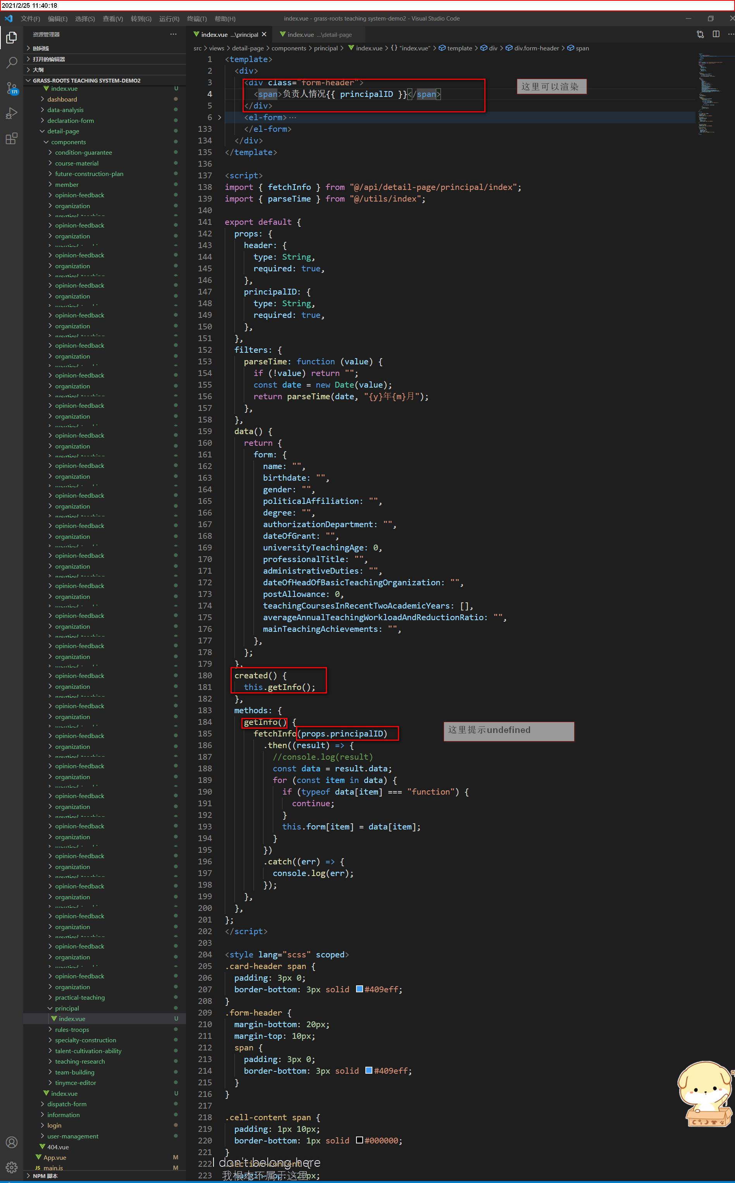735x1183 pixels.
Task: Click the open changes compare icon
Action: [x=700, y=34]
